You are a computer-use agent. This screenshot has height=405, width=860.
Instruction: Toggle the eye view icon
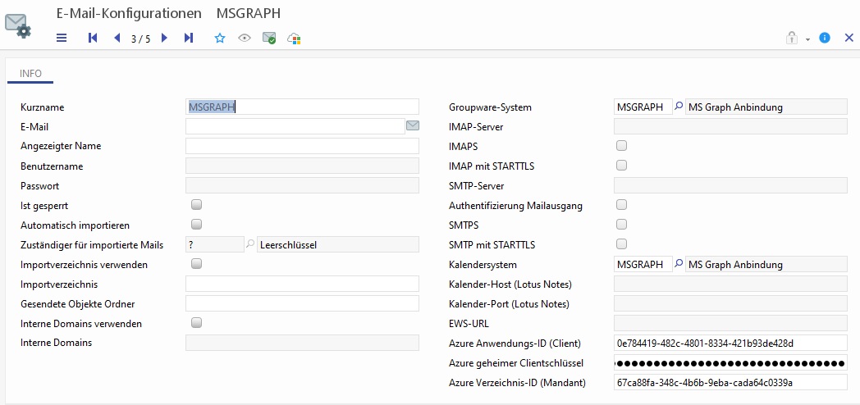244,38
